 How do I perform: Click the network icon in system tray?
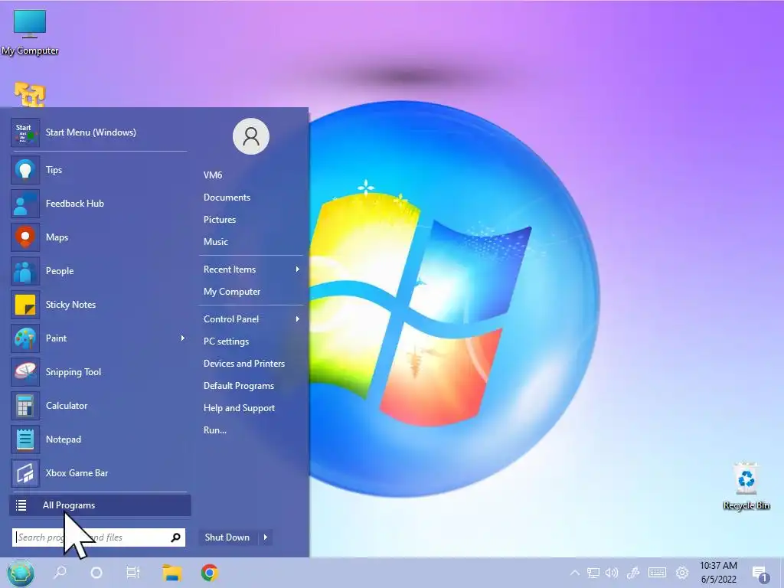tap(593, 573)
